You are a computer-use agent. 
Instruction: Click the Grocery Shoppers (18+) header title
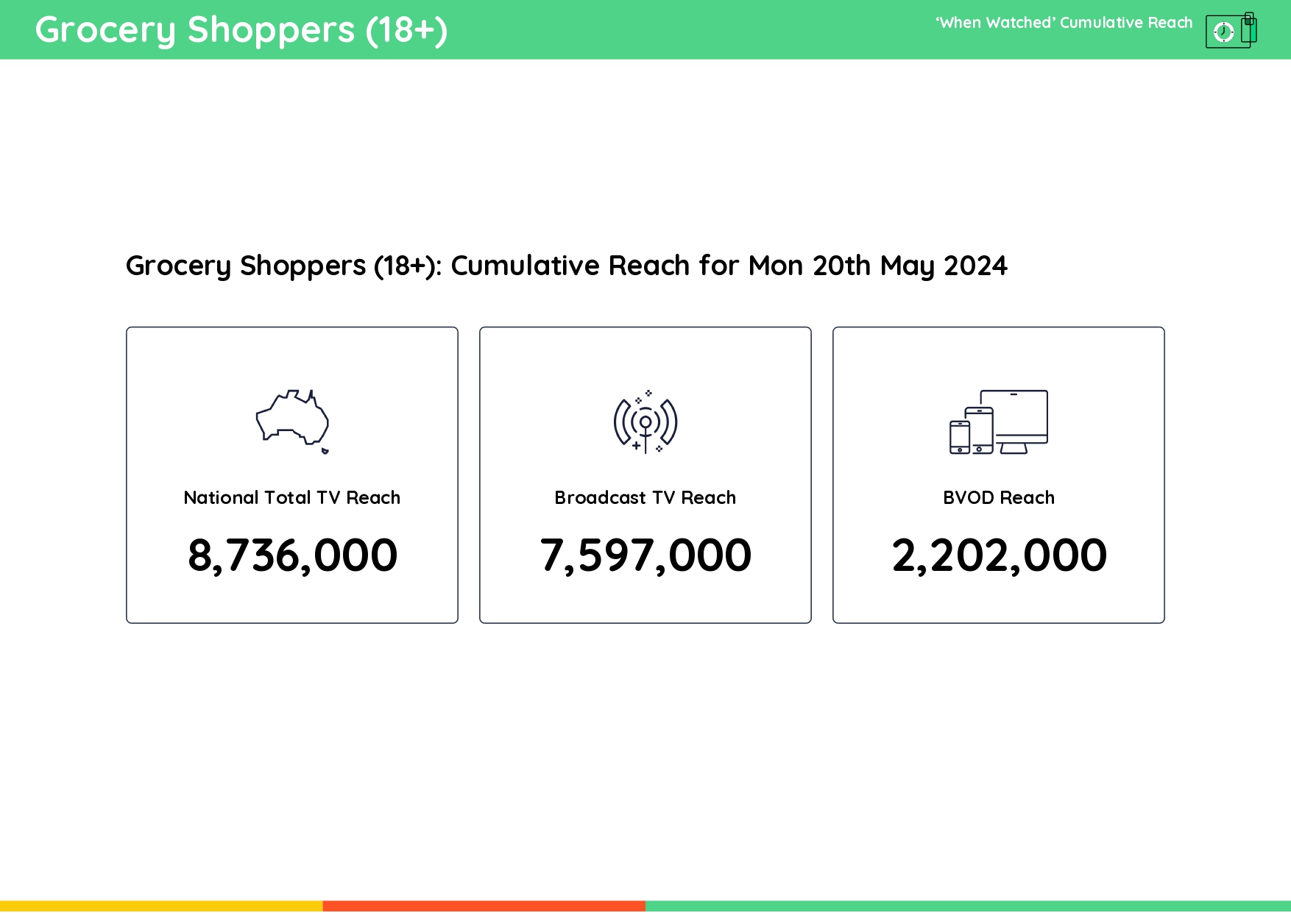pos(241,30)
